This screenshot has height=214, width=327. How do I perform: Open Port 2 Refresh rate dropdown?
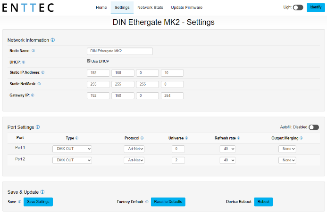click(227, 160)
